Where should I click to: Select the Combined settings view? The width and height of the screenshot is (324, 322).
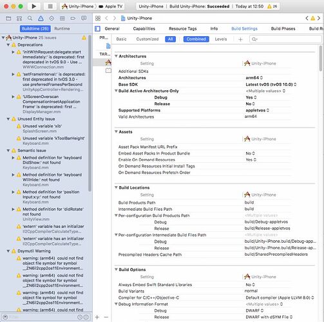click(x=196, y=39)
